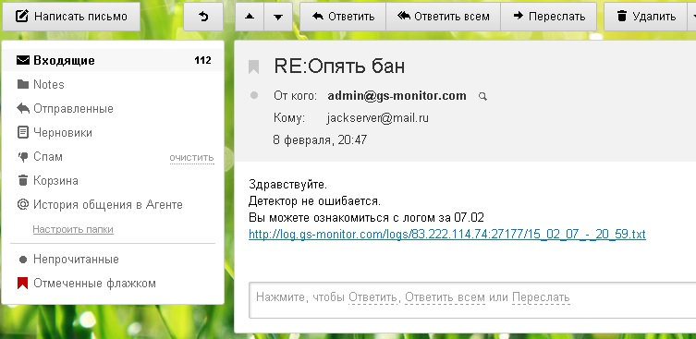Viewport: 696px width, 339px height.
Task: Go to next message with down arrow
Action: (x=278, y=17)
